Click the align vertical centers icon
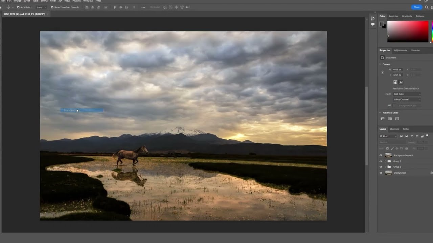The height and width of the screenshot is (243, 433). click(121, 7)
